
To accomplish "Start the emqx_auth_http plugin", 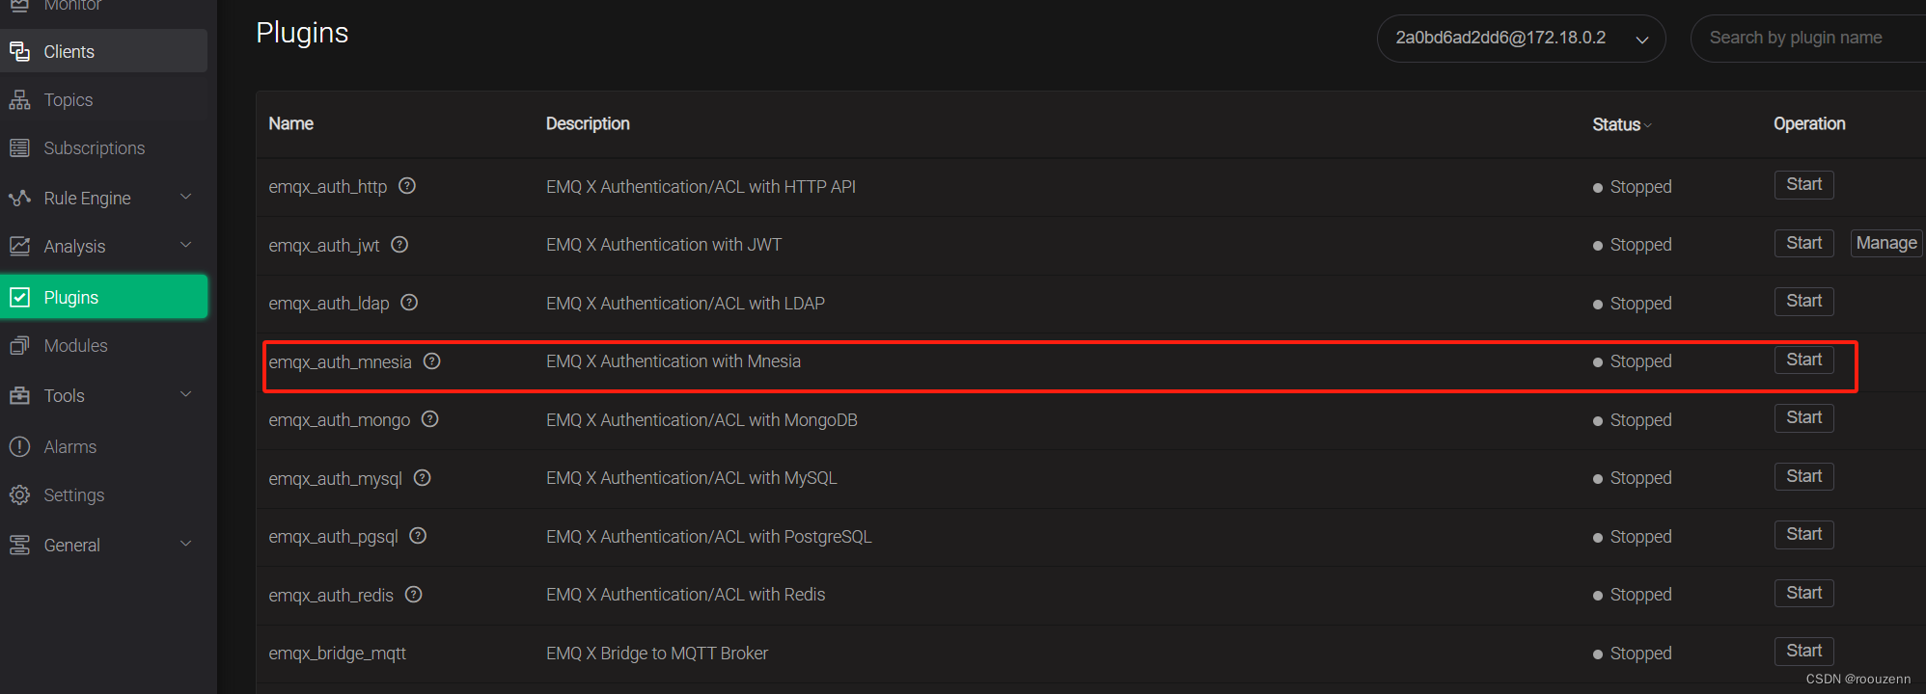I will (1803, 184).
